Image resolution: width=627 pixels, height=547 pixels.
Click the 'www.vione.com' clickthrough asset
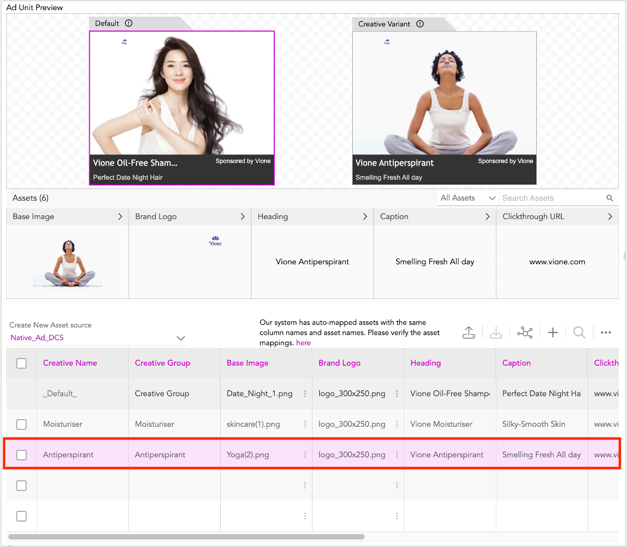tap(557, 262)
